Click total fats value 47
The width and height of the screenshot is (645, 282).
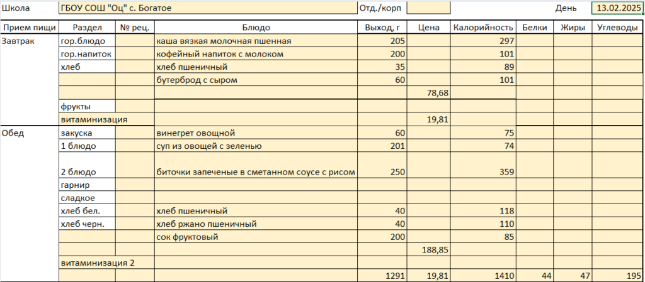(573, 276)
